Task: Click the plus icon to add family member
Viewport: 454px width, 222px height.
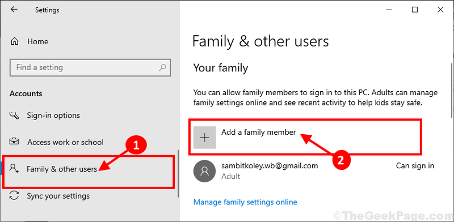Action: pos(205,138)
